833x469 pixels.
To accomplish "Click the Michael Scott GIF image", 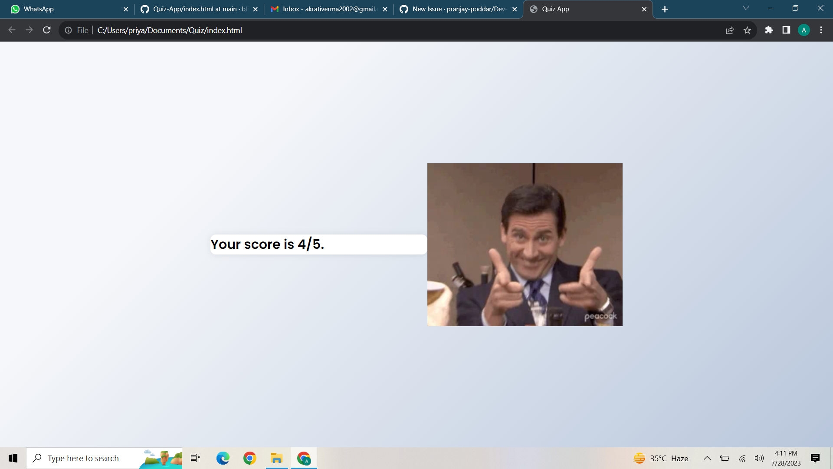I will (x=525, y=244).
